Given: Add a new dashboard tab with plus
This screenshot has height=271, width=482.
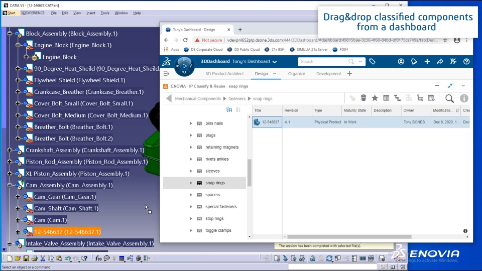Looking at the screenshot, I should pos(349,74).
